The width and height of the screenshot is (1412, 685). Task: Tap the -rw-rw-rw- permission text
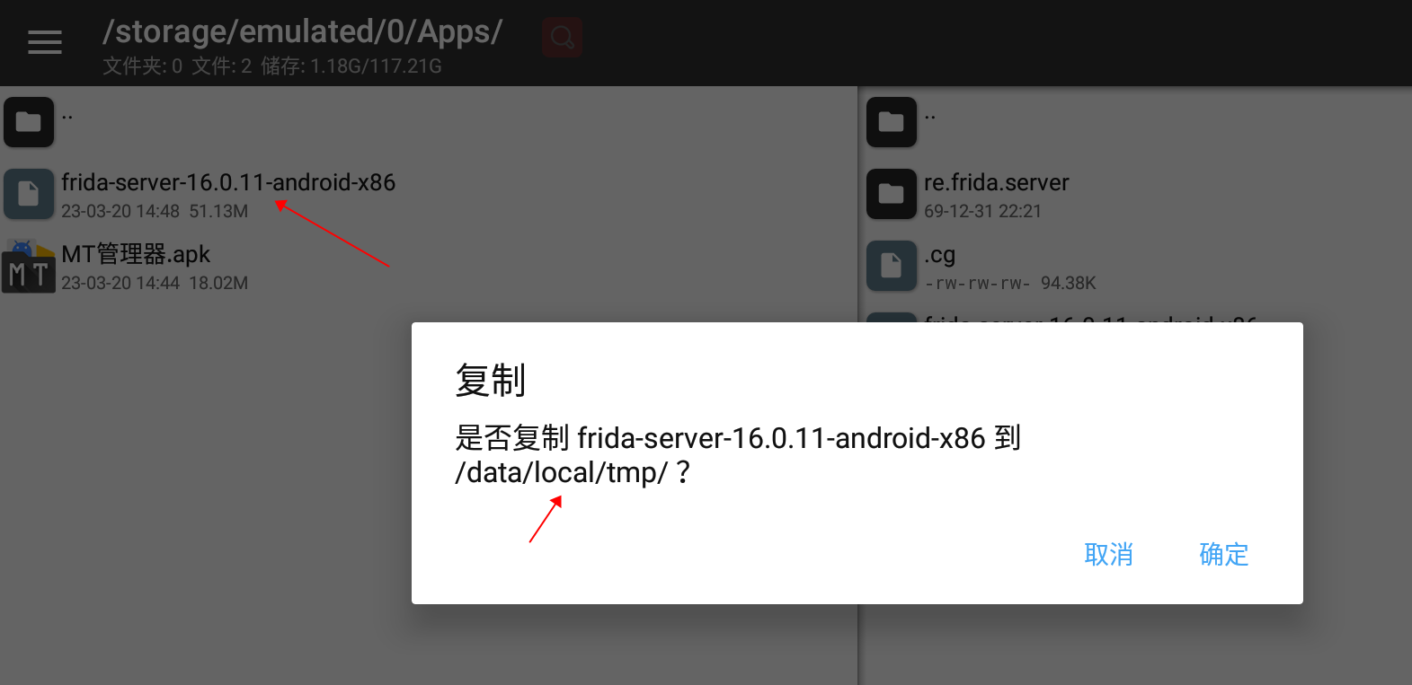coord(977,284)
